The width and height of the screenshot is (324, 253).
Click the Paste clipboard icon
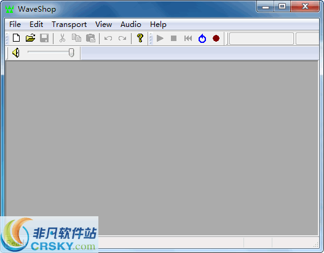tap(90, 38)
